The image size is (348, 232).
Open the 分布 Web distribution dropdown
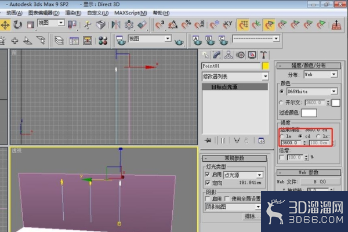[x=321, y=74]
